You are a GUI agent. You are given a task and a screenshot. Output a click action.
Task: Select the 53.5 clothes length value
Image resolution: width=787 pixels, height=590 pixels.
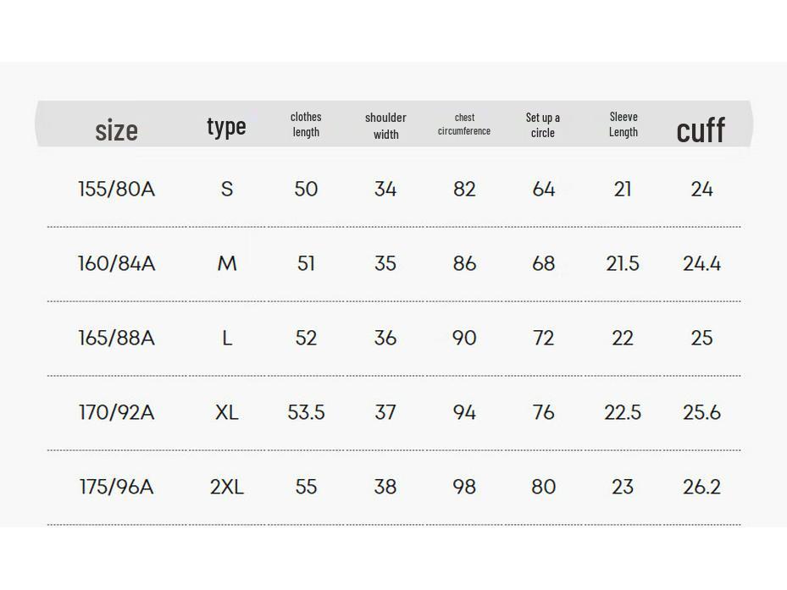coord(306,412)
